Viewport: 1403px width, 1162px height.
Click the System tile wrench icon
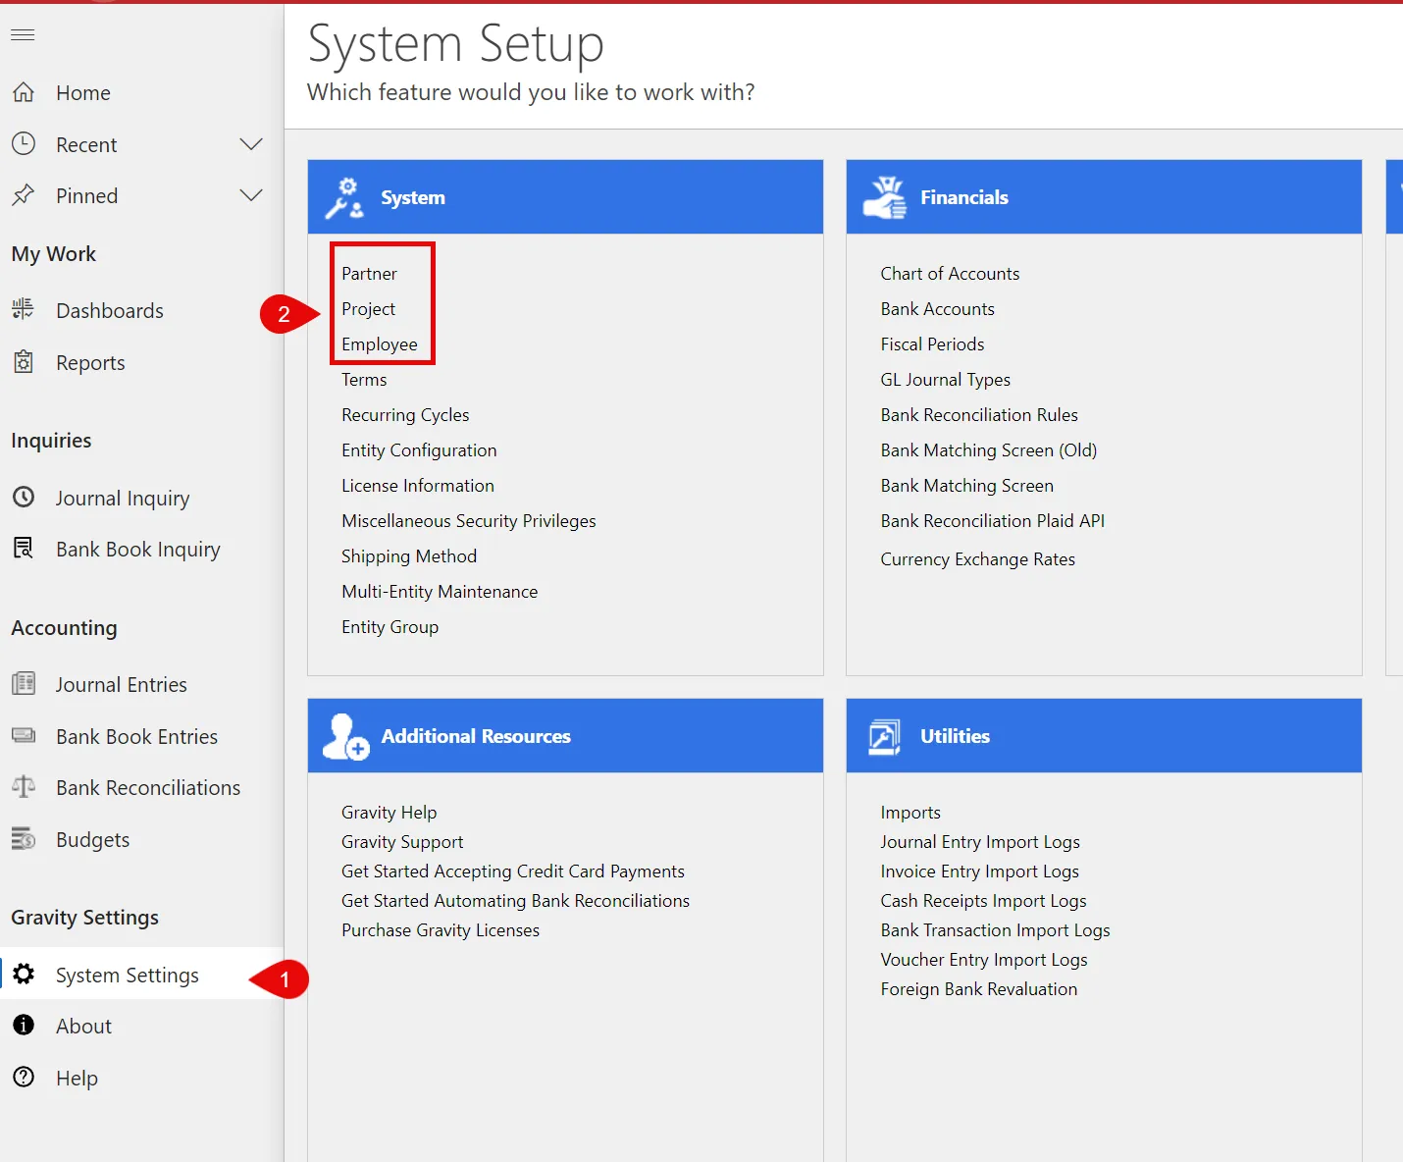tap(344, 197)
